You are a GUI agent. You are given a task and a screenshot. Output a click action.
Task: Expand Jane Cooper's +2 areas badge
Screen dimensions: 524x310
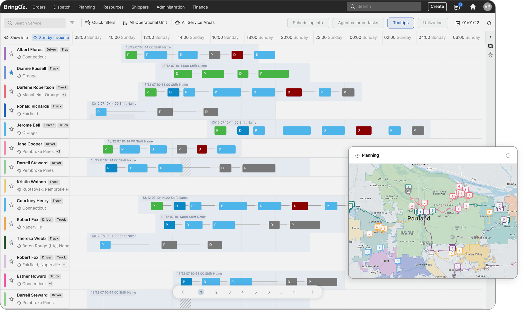58,152
